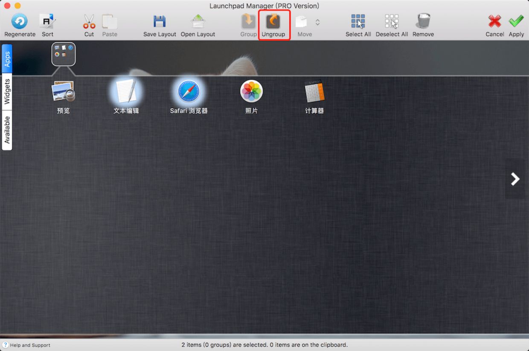Open Layout from the toolbar
The image size is (529, 351).
click(198, 21)
